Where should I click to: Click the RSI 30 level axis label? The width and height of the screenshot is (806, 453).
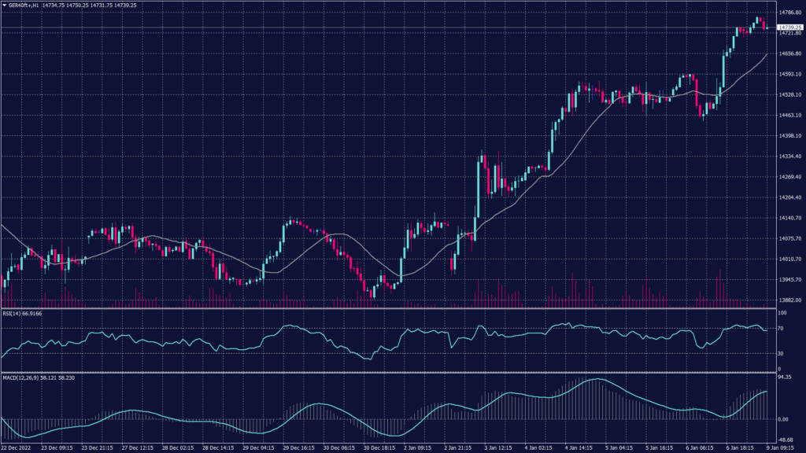coord(781,353)
